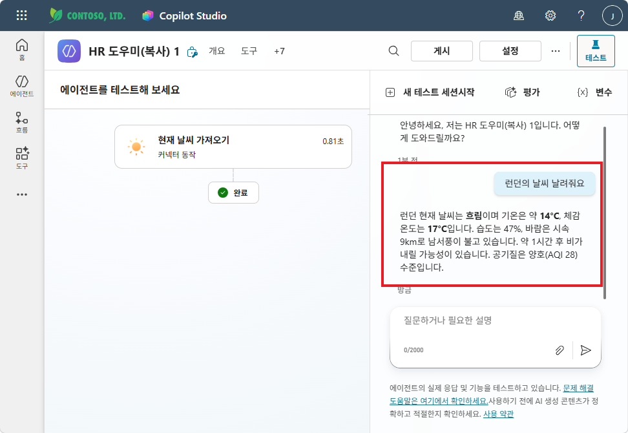This screenshot has width=628, height=433.
Task: Click the 변수 label
Action: coord(603,92)
